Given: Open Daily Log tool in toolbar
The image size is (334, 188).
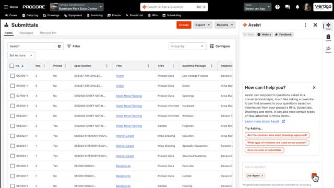Looking at the screenshot, I should 30,15.
